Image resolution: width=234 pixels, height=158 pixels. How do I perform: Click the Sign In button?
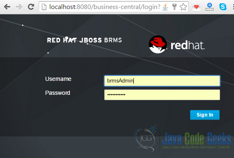pos(205,115)
